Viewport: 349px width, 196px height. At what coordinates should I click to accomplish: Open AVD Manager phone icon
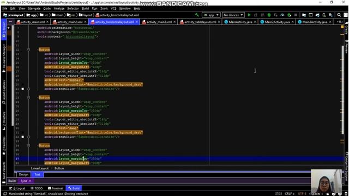[x=324, y=15]
